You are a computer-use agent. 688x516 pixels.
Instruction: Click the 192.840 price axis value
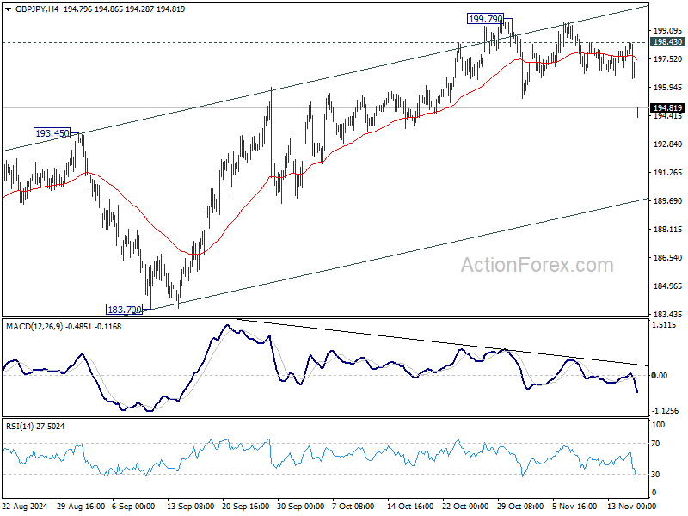pyautogui.click(x=668, y=144)
